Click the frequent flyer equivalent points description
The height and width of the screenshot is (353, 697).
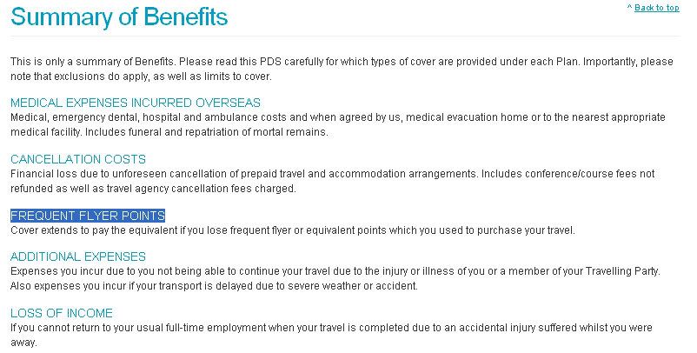(x=293, y=230)
